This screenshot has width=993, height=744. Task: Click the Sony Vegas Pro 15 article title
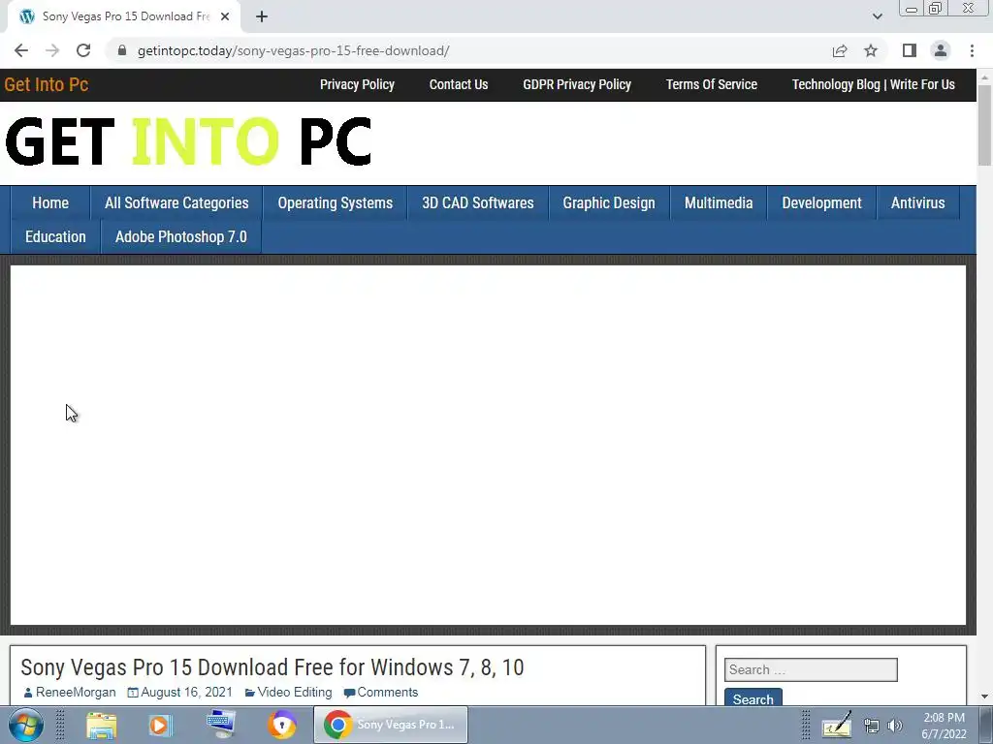[x=272, y=667]
